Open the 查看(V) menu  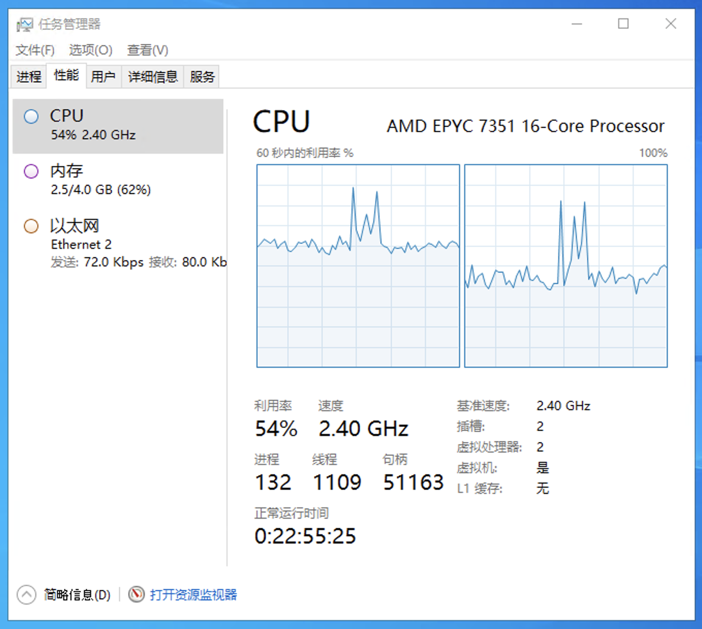(x=148, y=50)
